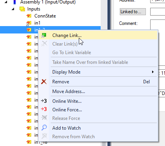Collapse the Inputs tree node
Screen dimensions: 165x146
coord(13,9)
